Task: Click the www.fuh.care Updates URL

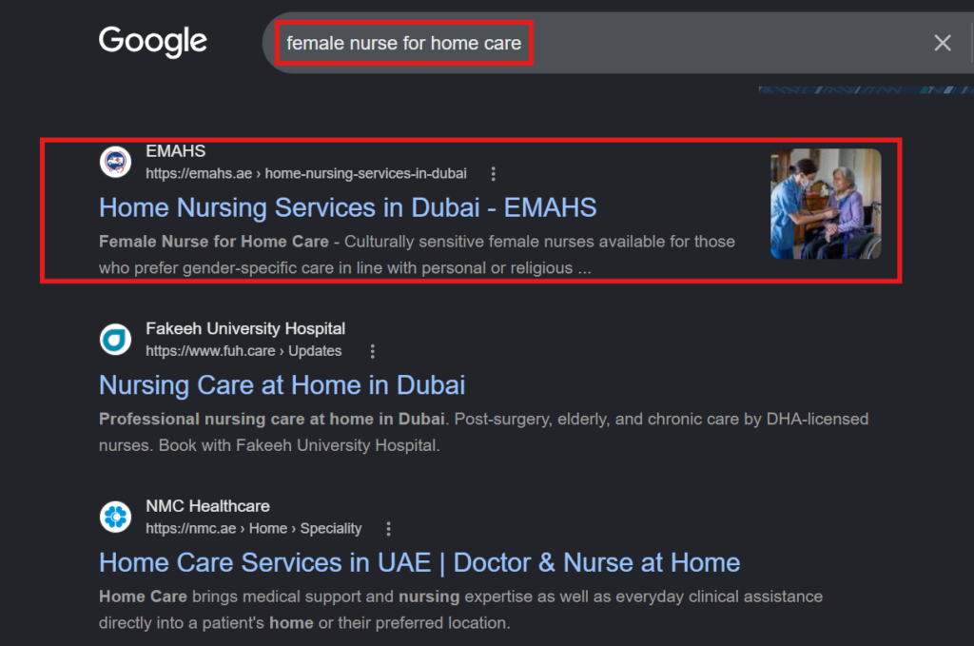Action: [243, 351]
